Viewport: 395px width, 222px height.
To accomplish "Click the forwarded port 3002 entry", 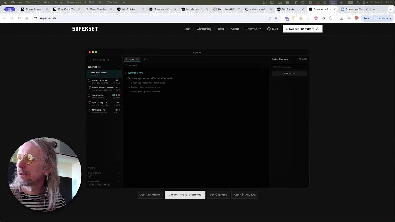I will tap(91, 177).
